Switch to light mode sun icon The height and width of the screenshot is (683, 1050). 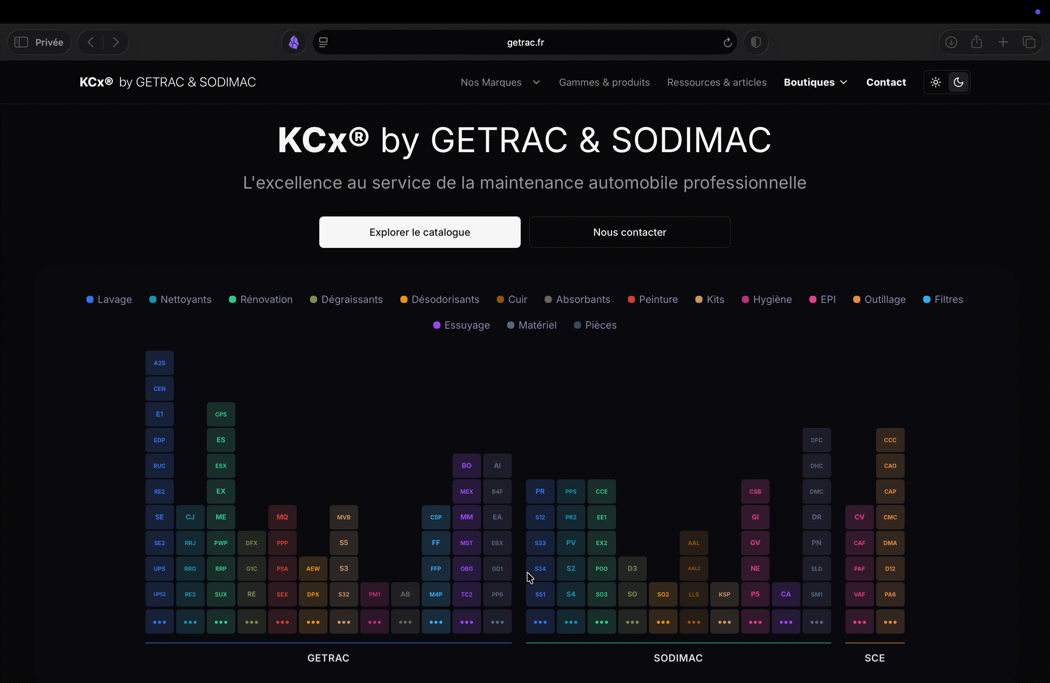tap(935, 82)
